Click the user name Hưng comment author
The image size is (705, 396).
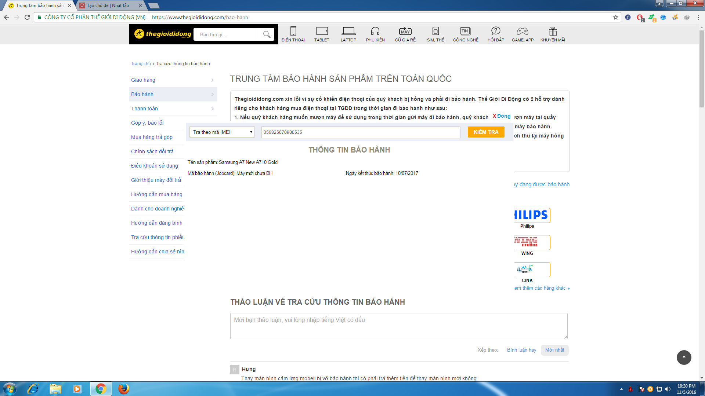(x=249, y=369)
